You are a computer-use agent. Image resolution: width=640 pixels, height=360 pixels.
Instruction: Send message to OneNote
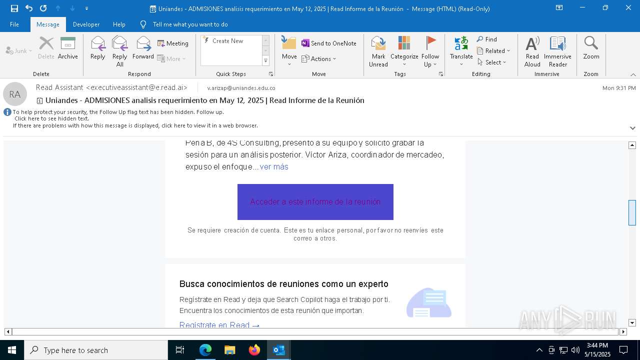pyautogui.click(x=329, y=43)
